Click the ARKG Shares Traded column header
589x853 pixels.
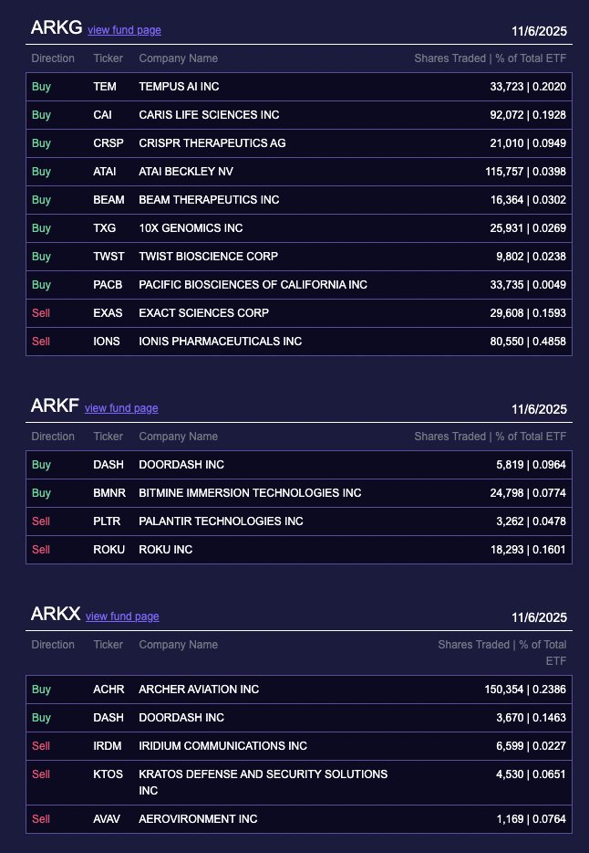[x=490, y=58]
